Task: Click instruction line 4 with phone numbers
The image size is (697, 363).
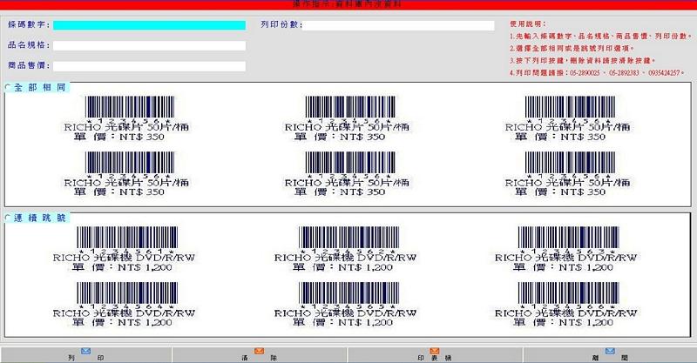Action: tap(597, 73)
